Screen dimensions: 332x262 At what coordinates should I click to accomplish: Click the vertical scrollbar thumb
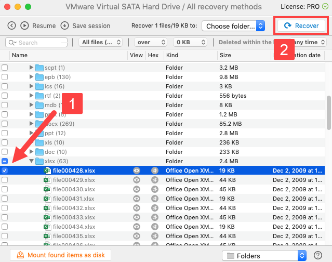tap(329, 113)
